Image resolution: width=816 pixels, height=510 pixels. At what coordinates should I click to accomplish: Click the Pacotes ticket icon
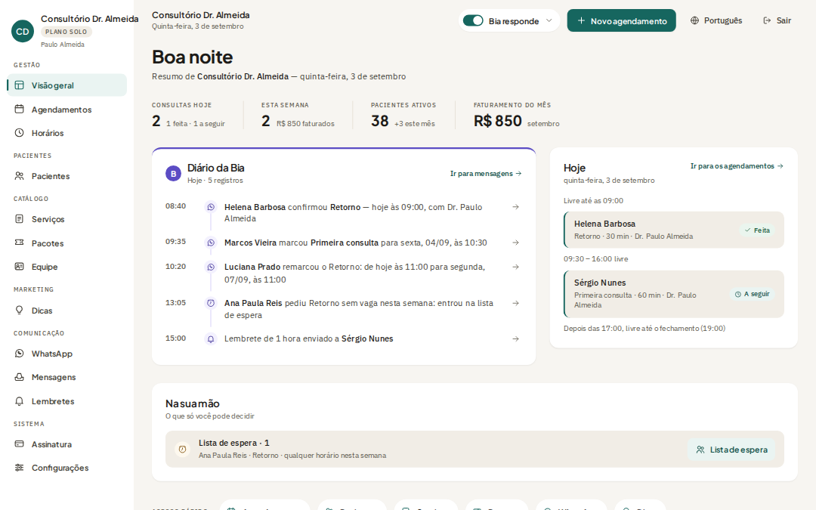pos(19,243)
